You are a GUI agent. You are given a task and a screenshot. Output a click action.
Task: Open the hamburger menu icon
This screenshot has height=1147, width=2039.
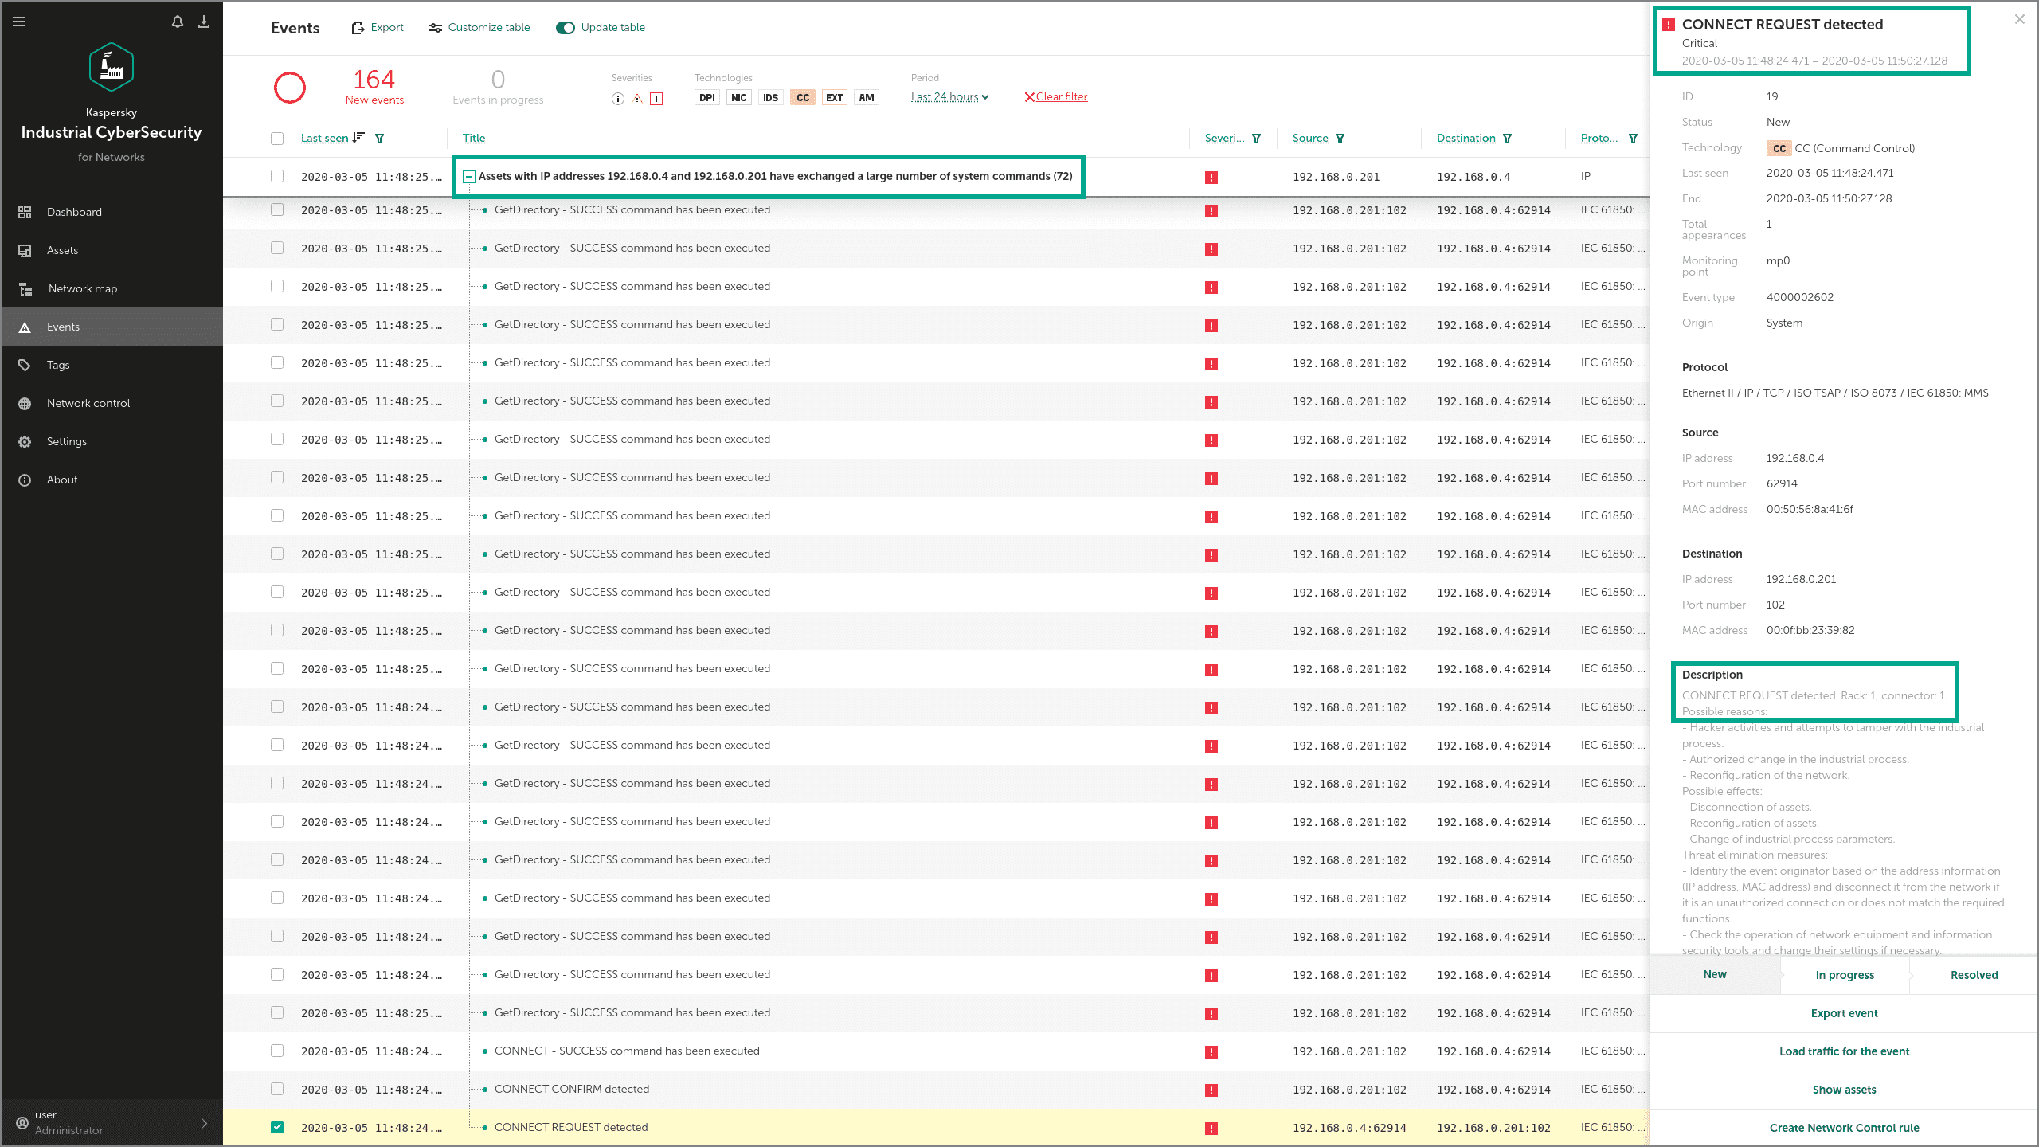[19, 22]
